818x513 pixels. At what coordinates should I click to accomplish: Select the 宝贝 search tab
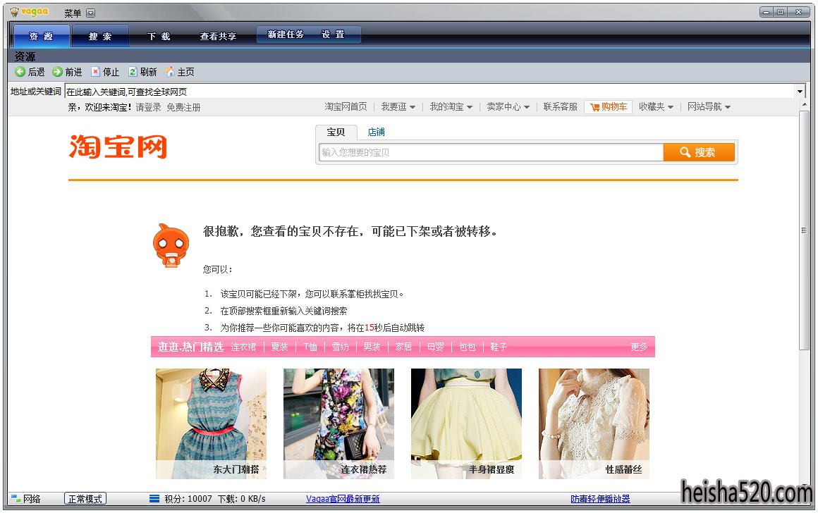click(x=336, y=132)
